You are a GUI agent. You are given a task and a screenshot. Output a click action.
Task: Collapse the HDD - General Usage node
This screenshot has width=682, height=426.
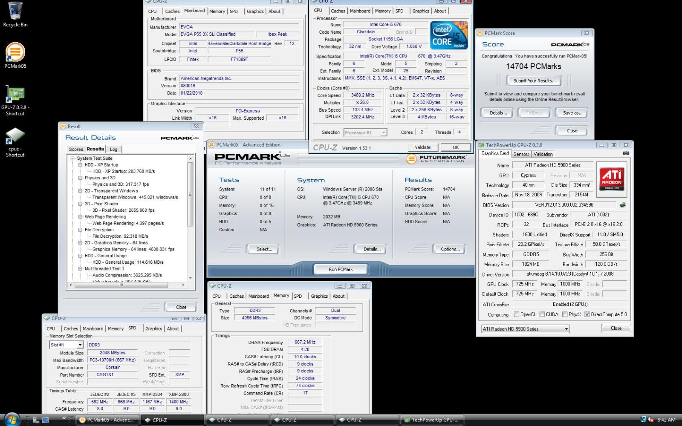pos(80,256)
